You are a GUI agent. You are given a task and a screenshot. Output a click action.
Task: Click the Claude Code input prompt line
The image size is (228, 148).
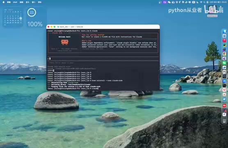click(103, 59)
